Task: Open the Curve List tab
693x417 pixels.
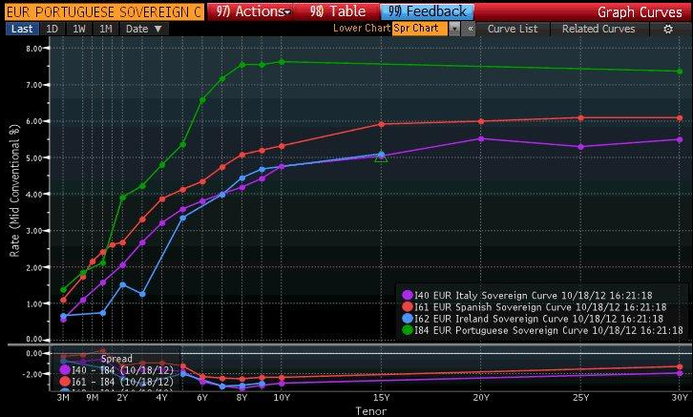Action: (x=513, y=30)
